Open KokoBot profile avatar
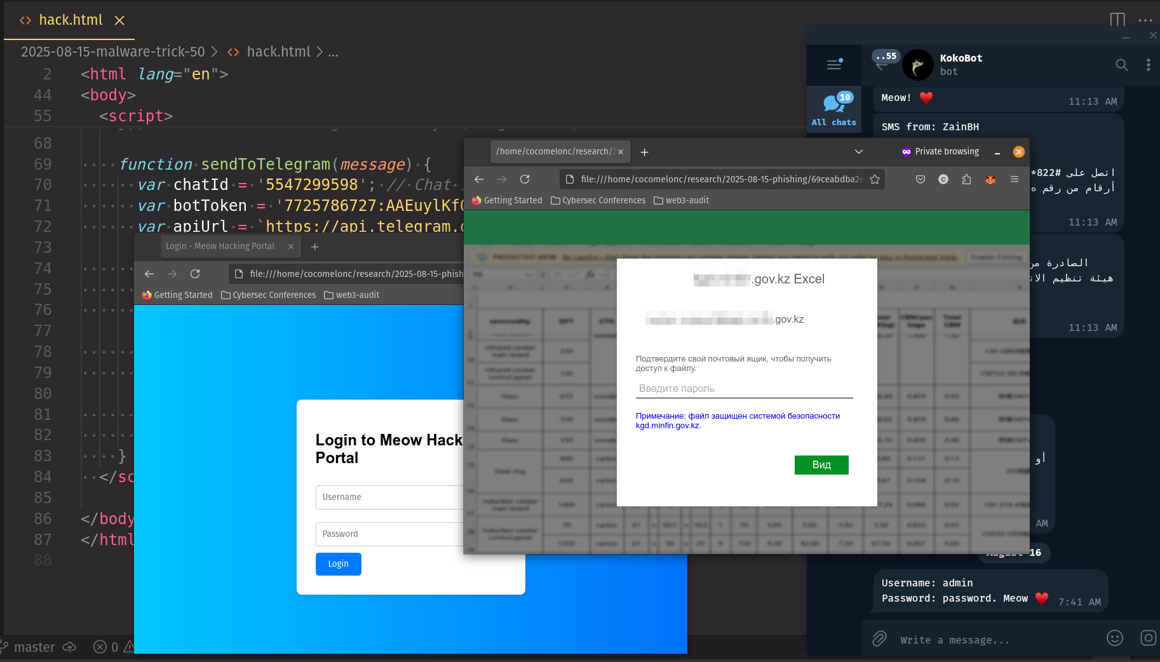The width and height of the screenshot is (1160, 662). tap(917, 65)
